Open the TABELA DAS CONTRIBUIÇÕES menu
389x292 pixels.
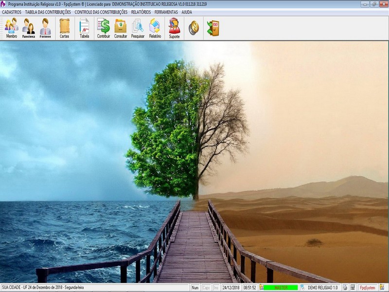48,12
